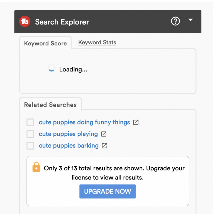Open the 'cute puppies doing funny things' link
This screenshot has width=213, height=214.
tap(84, 123)
